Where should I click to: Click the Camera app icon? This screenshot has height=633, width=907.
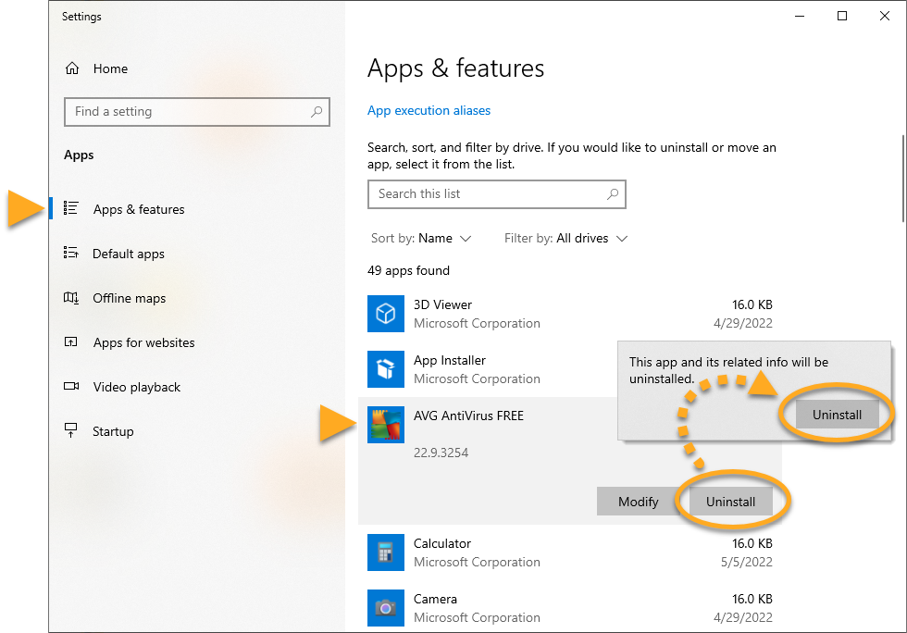pyautogui.click(x=385, y=608)
